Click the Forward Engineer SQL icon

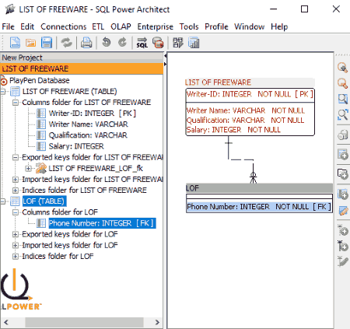(142, 43)
